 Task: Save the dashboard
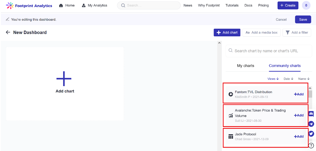[x=303, y=20]
